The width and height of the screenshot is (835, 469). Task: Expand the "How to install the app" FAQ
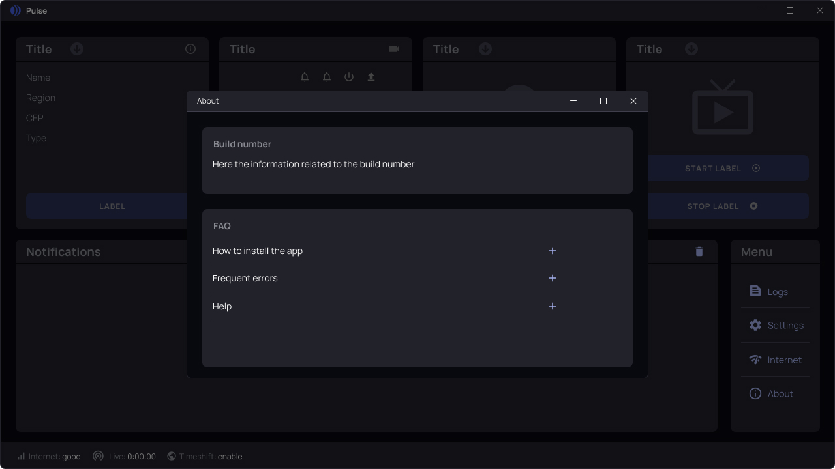coord(385,251)
